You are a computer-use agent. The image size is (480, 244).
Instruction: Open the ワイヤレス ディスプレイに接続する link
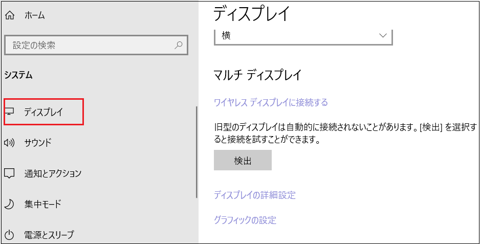pyautogui.click(x=270, y=102)
